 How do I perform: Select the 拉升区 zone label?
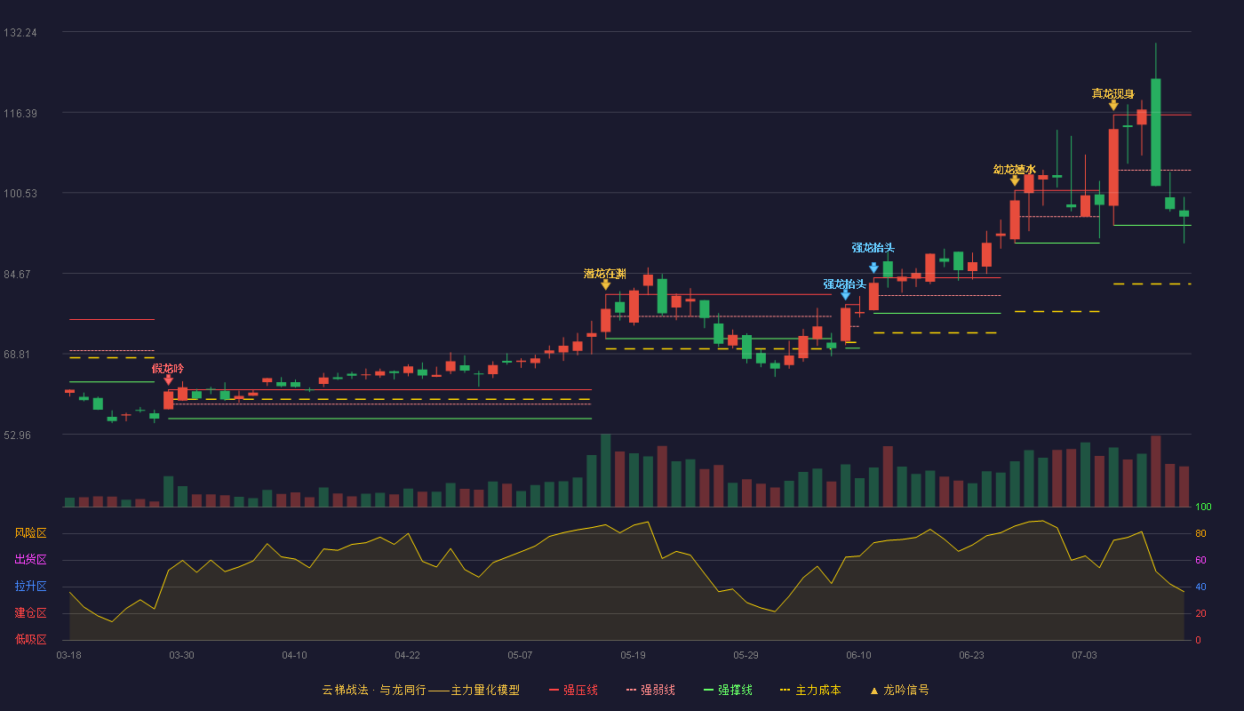click(x=30, y=587)
